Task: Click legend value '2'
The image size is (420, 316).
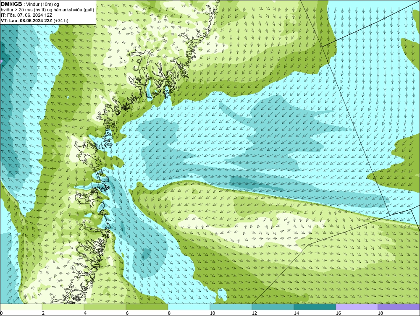Action: pyautogui.click(x=43, y=313)
